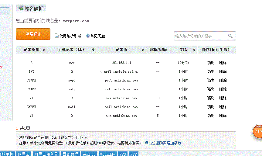Click the orange 新增解析 button

pyautogui.click(x=33, y=34)
